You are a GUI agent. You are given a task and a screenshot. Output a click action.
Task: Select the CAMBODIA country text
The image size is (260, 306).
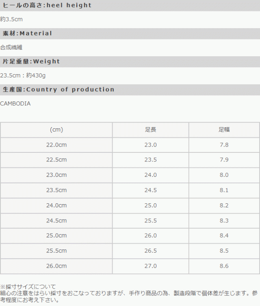15,103
